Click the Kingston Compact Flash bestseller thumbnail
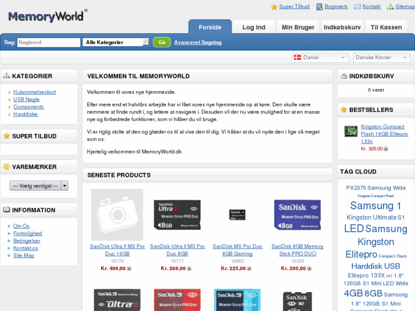The height and width of the screenshot is (311, 415). click(x=351, y=131)
